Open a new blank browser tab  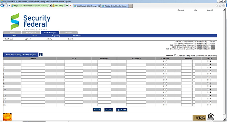point(131,6)
